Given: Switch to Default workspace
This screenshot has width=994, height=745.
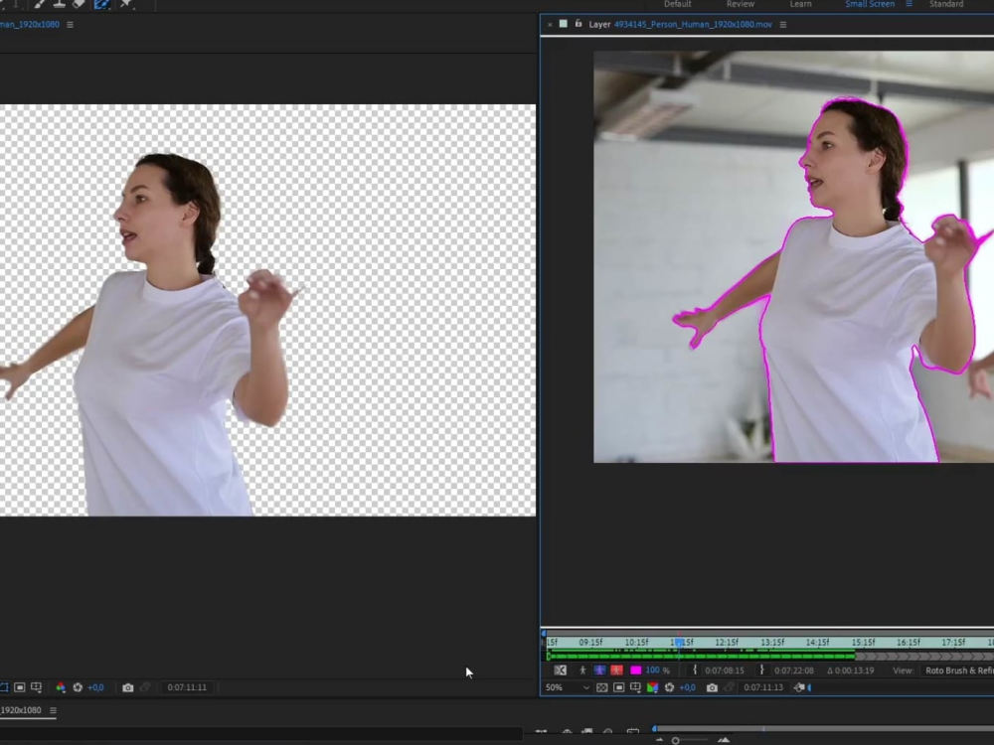Looking at the screenshot, I should [x=677, y=4].
